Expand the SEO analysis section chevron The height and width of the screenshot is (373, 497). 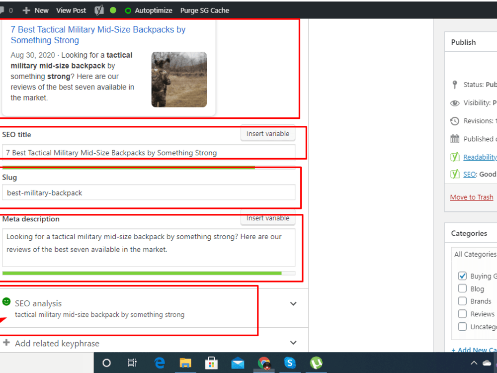[x=293, y=303]
